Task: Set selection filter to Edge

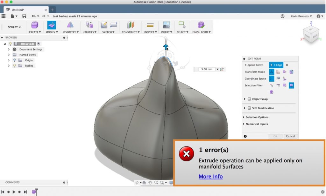Action: (x=278, y=85)
